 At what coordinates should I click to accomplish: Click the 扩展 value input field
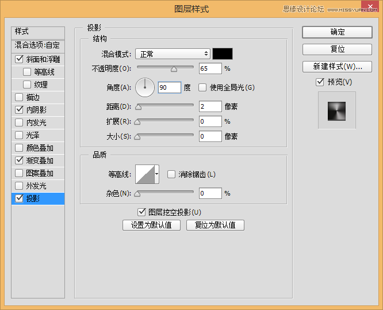(210, 121)
